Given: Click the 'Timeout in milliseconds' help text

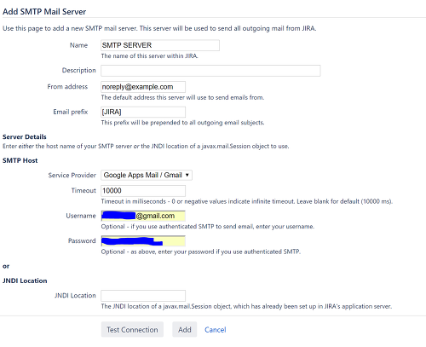Looking at the screenshot, I should click(x=247, y=201).
